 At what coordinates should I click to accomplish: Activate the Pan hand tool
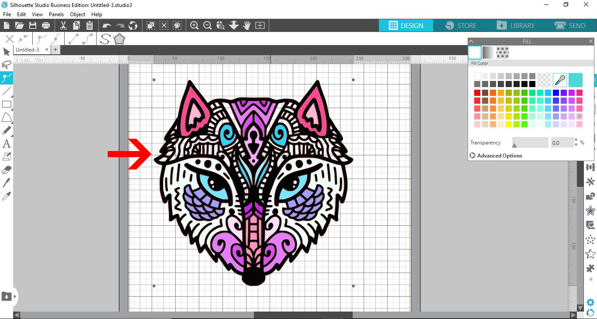pyautogui.click(x=247, y=25)
